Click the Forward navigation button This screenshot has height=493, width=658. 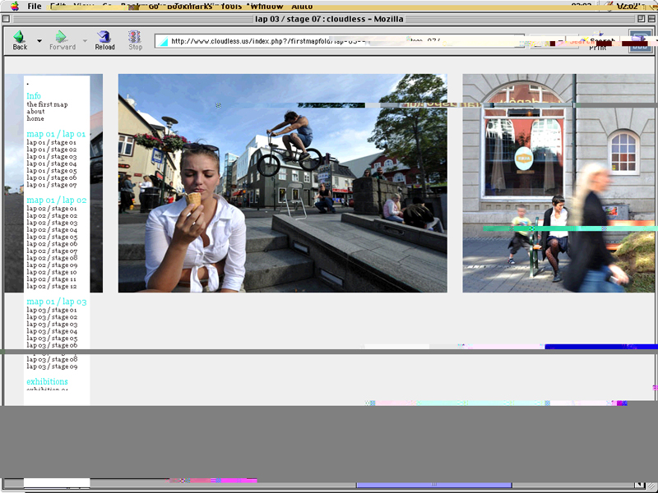click(x=63, y=40)
